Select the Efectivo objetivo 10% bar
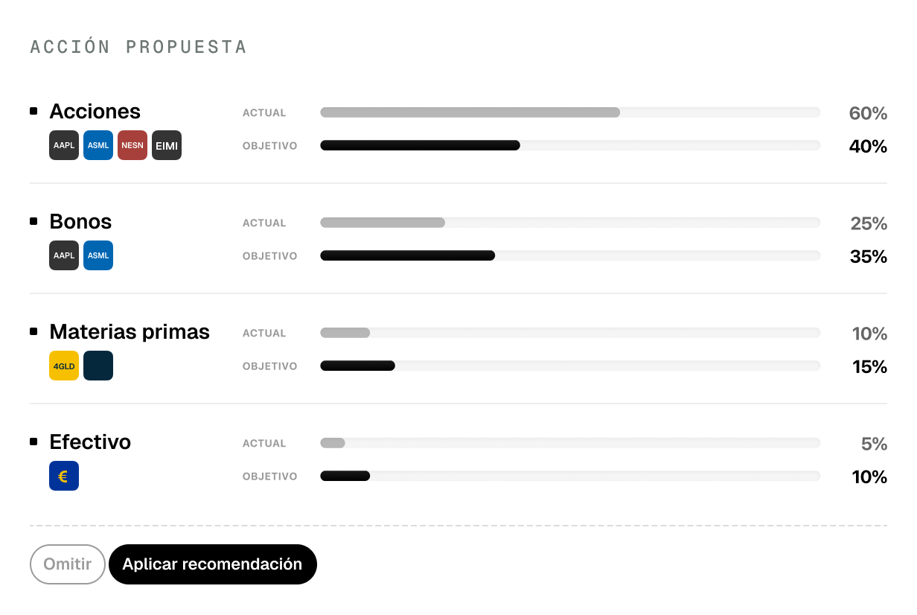This screenshot has height=615, width=917. [x=570, y=476]
